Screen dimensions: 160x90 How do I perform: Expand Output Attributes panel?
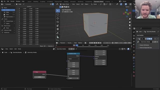pyautogui.click(x=144, y=45)
